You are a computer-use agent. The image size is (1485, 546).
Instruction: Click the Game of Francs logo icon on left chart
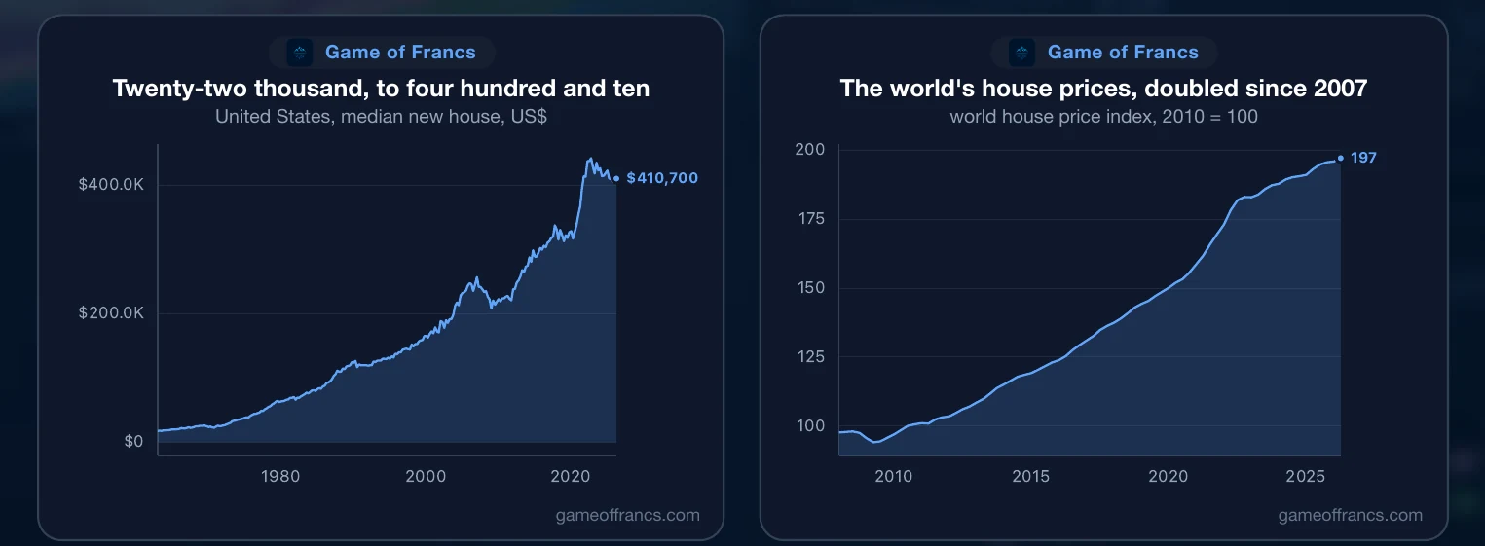[299, 53]
